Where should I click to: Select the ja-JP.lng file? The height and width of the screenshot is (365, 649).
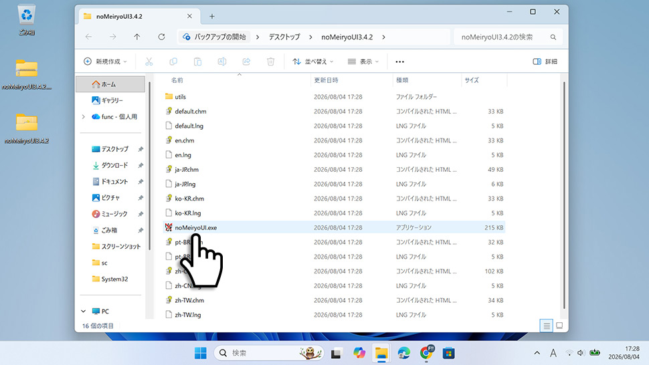335,184
